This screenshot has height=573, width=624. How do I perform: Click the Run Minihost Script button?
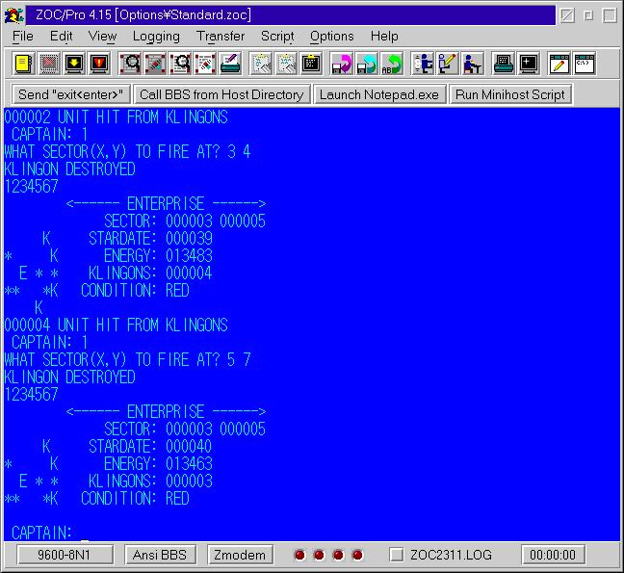(x=510, y=94)
